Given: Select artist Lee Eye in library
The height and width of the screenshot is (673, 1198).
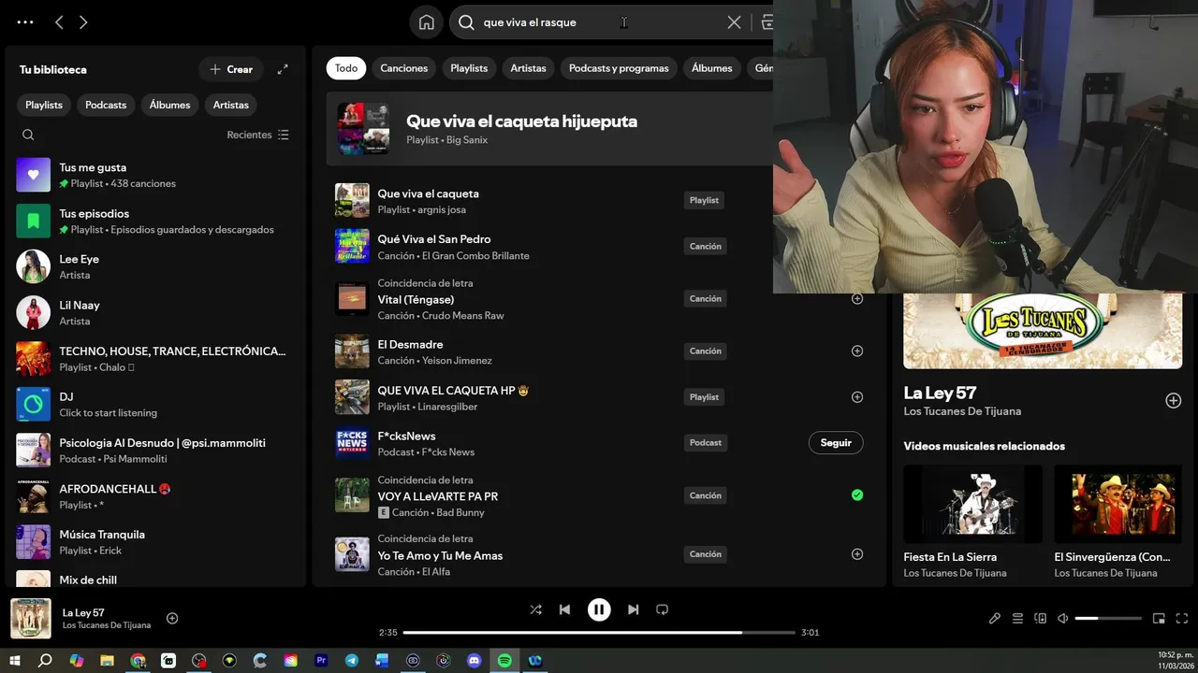Looking at the screenshot, I should point(154,266).
